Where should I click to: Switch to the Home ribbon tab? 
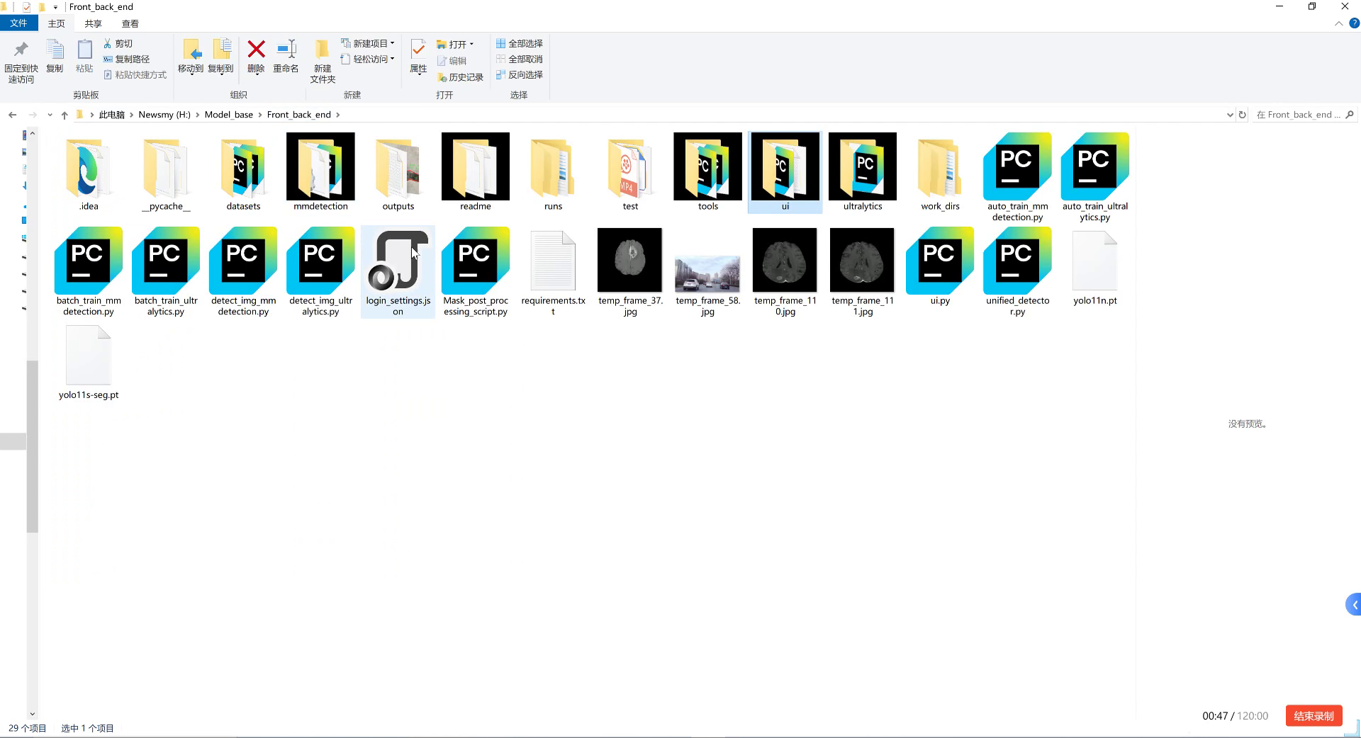(x=56, y=23)
